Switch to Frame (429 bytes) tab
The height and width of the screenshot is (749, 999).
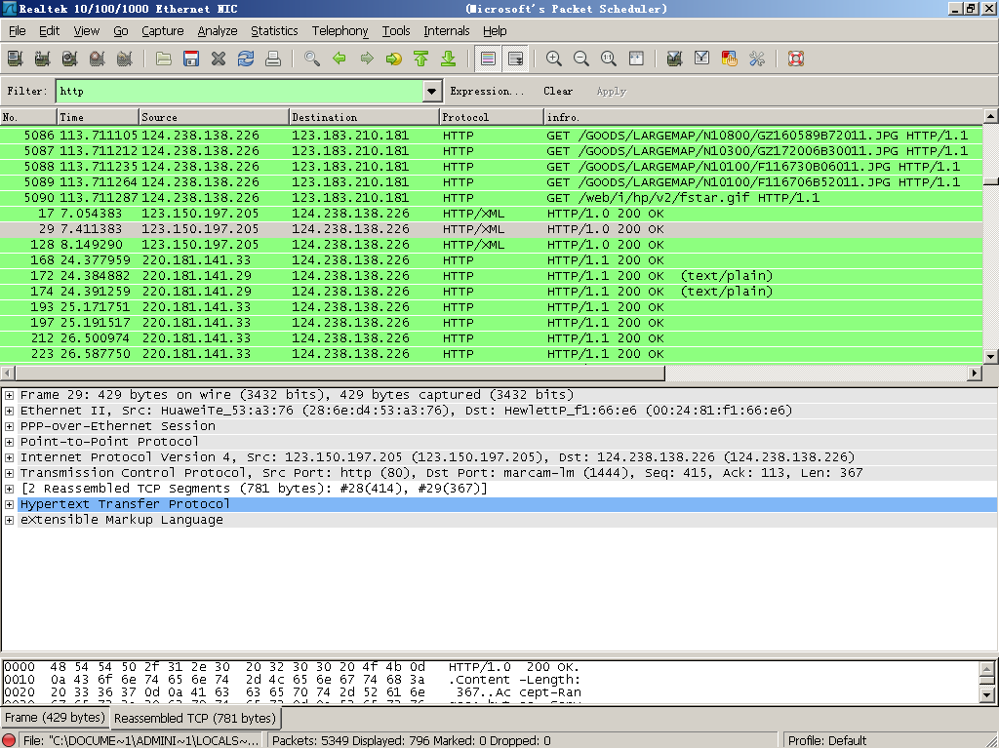coord(55,718)
